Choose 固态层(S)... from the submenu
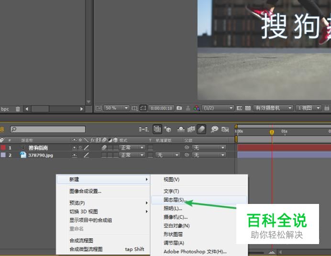The height and width of the screenshot is (256, 331). pyautogui.click(x=199, y=200)
